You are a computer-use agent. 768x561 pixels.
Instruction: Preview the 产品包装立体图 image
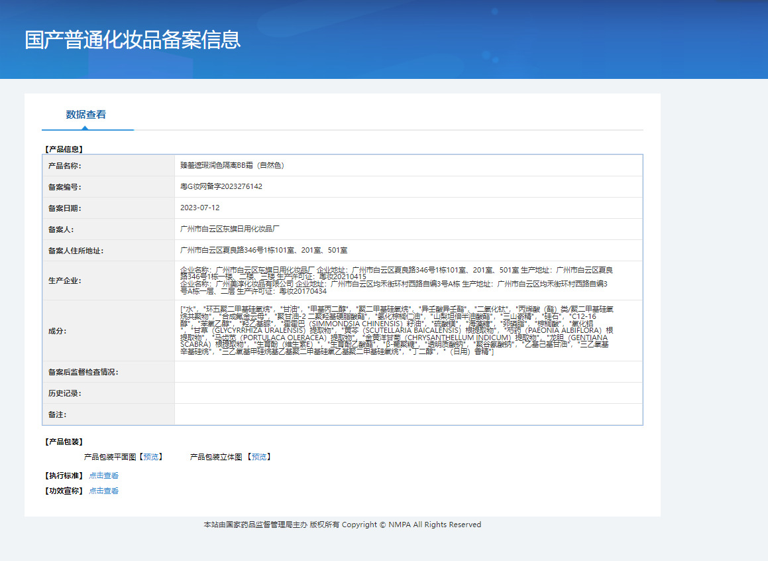pos(259,457)
